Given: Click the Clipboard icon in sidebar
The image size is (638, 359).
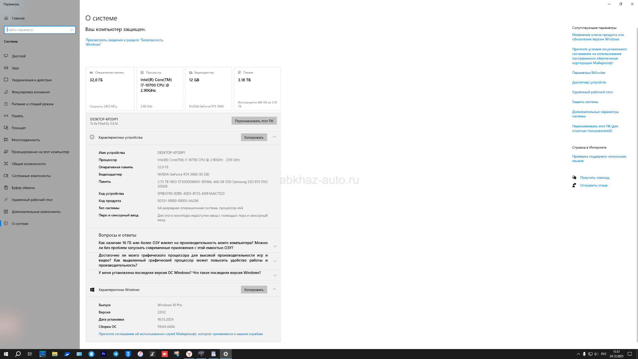Looking at the screenshot, I should coord(6,188).
